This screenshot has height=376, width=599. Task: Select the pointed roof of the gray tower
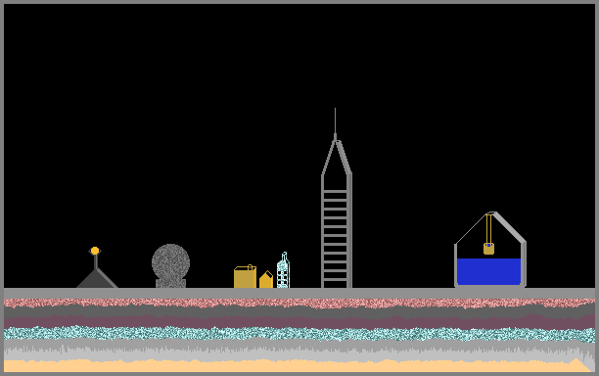pos(336,157)
